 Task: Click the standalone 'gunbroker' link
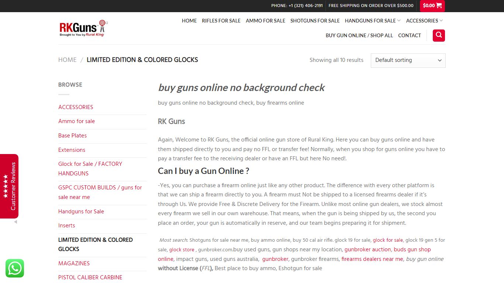click(275, 259)
